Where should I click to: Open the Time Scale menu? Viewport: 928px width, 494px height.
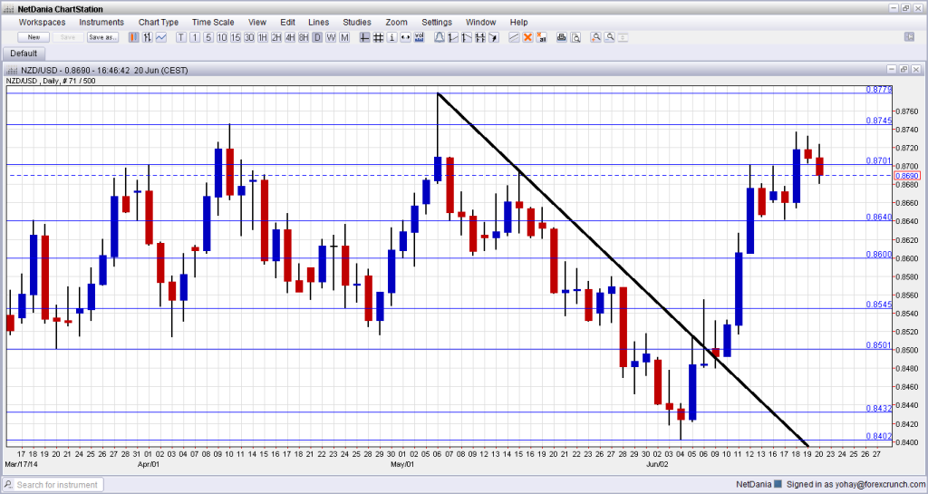[213, 22]
